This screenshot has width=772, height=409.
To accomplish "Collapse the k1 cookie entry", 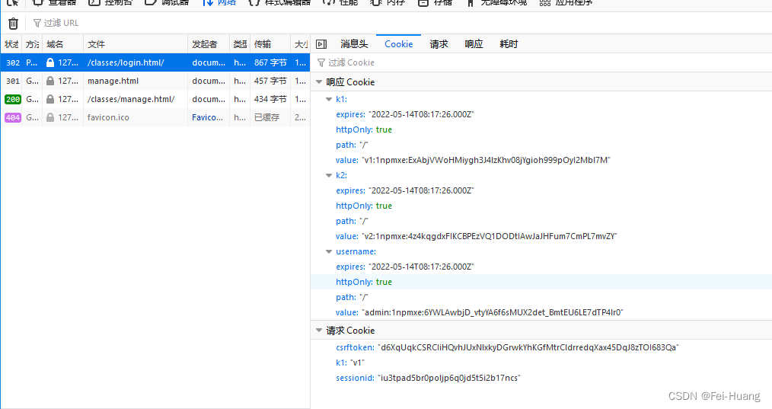I will [x=329, y=99].
